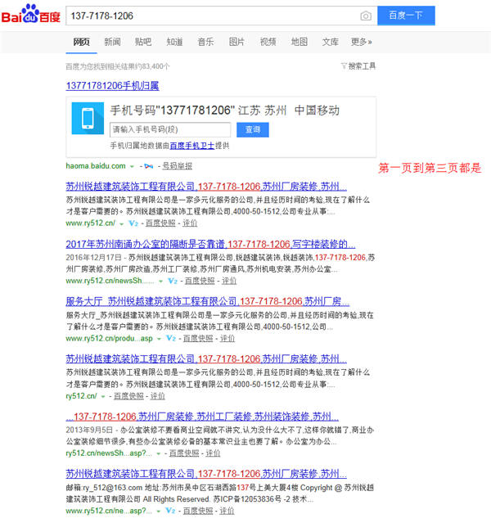Switch to the 新闻 news tab

click(x=112, y=42)
